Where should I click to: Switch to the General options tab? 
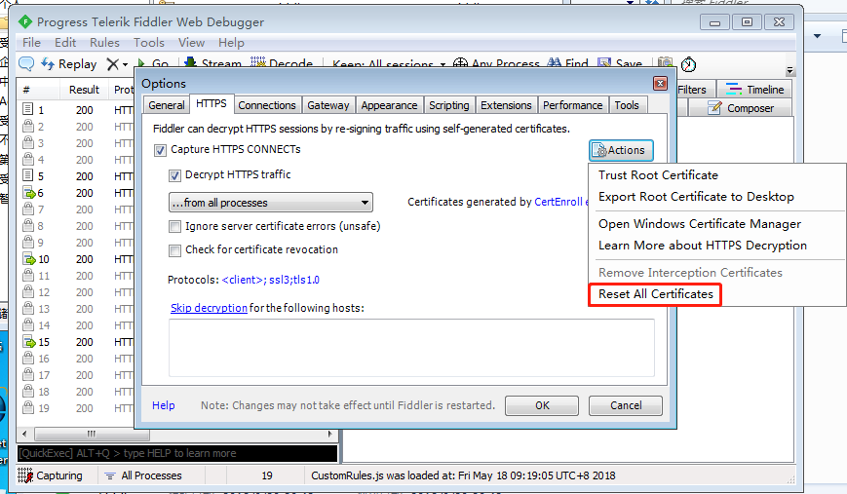[x=167, y=105]
